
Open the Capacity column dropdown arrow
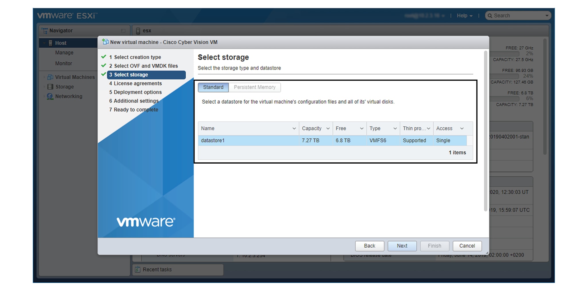pos(328,129)
